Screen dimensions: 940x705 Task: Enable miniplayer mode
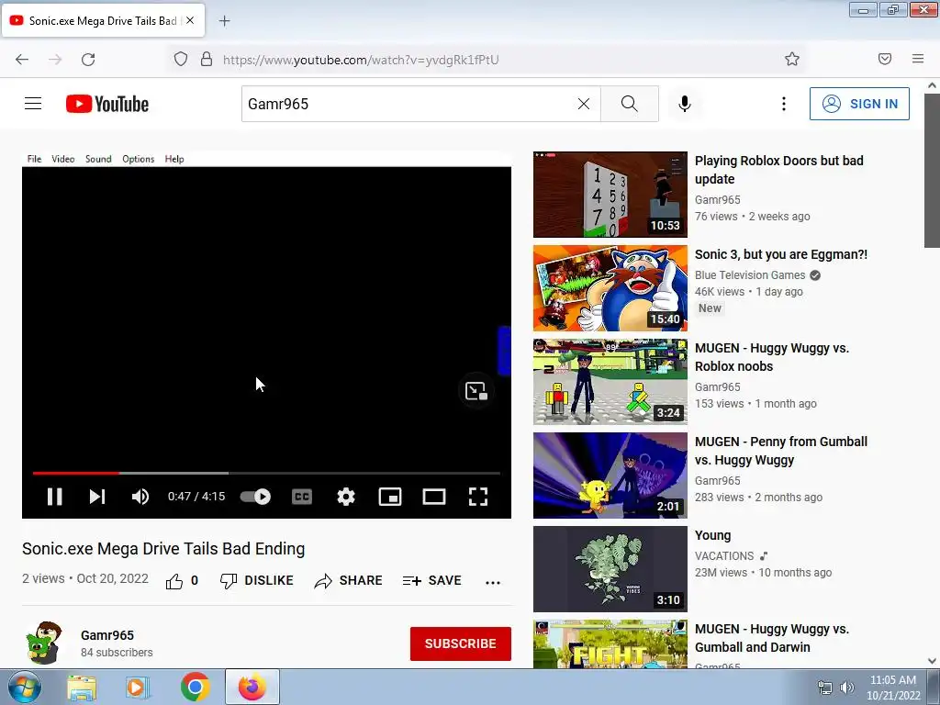point(389,497)
